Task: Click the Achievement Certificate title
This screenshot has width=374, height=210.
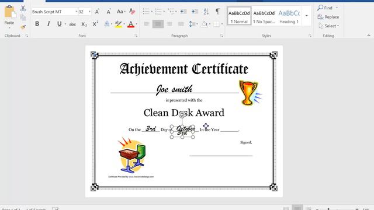Action: point(184,69)
